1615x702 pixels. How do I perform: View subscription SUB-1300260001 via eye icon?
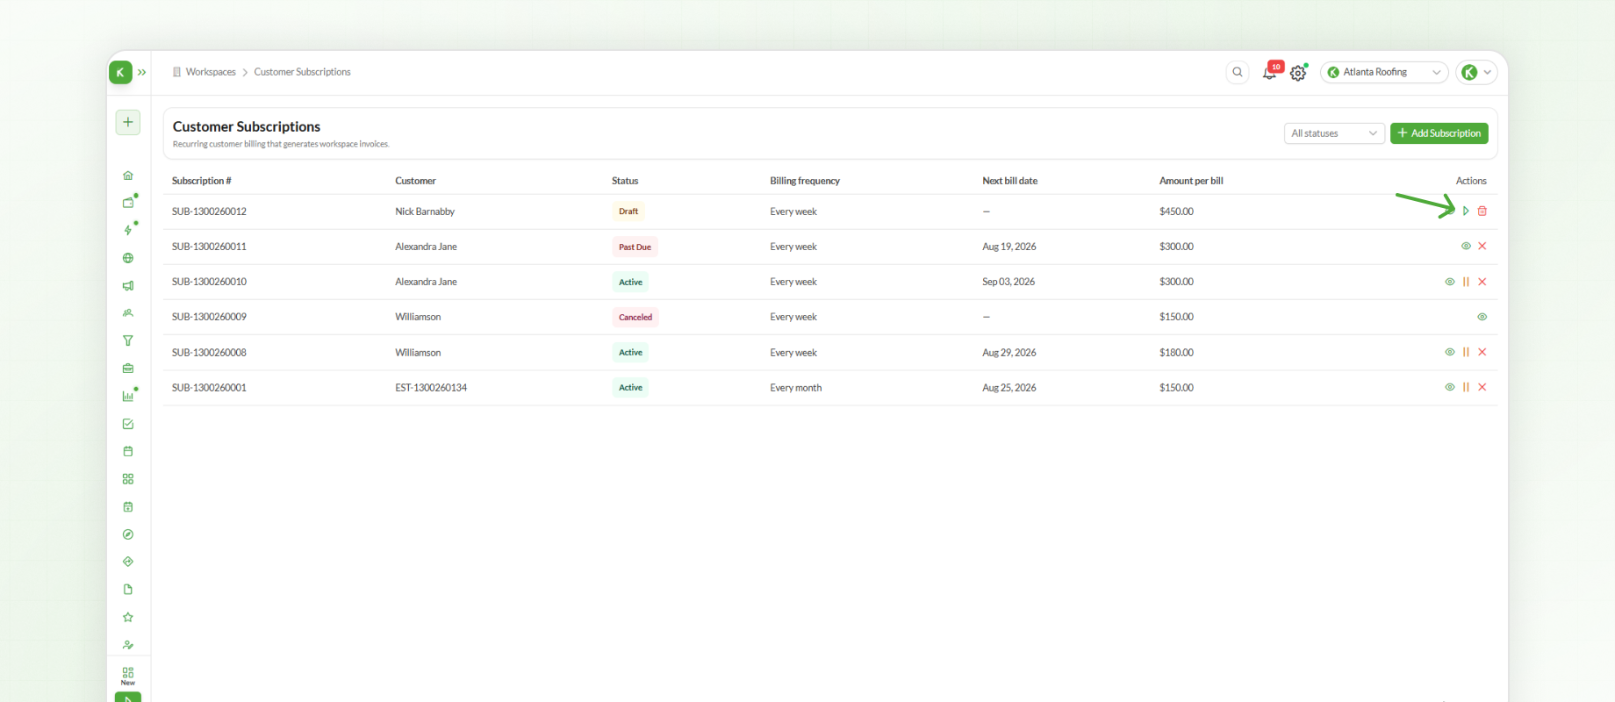coord(1450,387)
